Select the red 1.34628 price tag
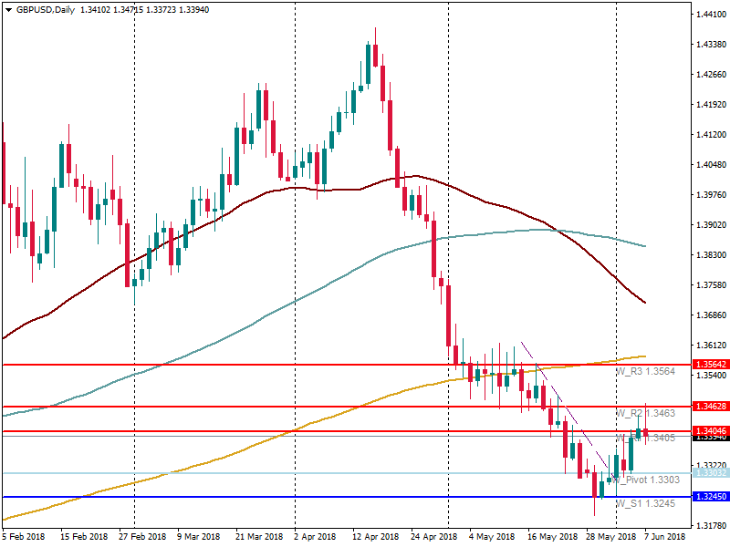Image resolution: width=730 pixels, height=547 pixels. 710,406
